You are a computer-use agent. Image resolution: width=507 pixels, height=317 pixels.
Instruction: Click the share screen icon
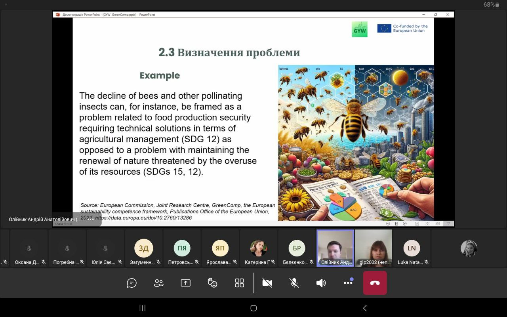[185, 283]
